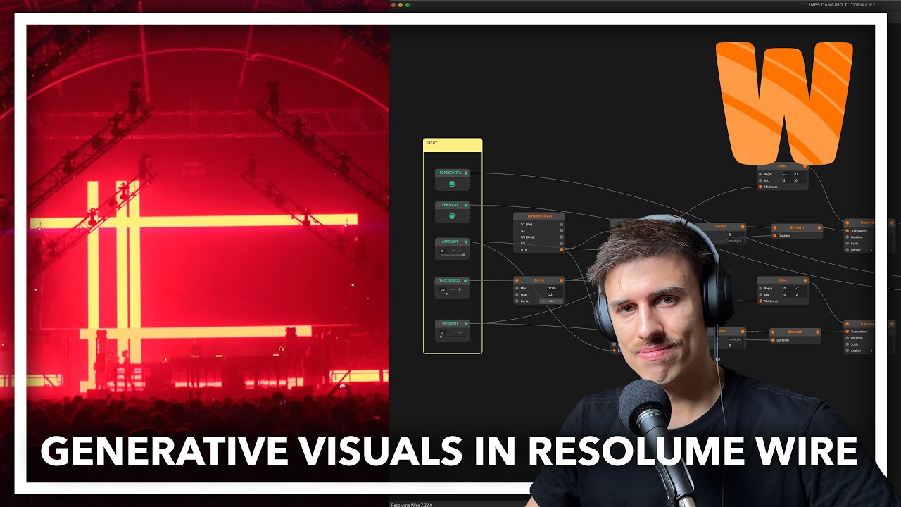
Task: Click the upper Smooth node's input port
Action: tap(774, 227)
